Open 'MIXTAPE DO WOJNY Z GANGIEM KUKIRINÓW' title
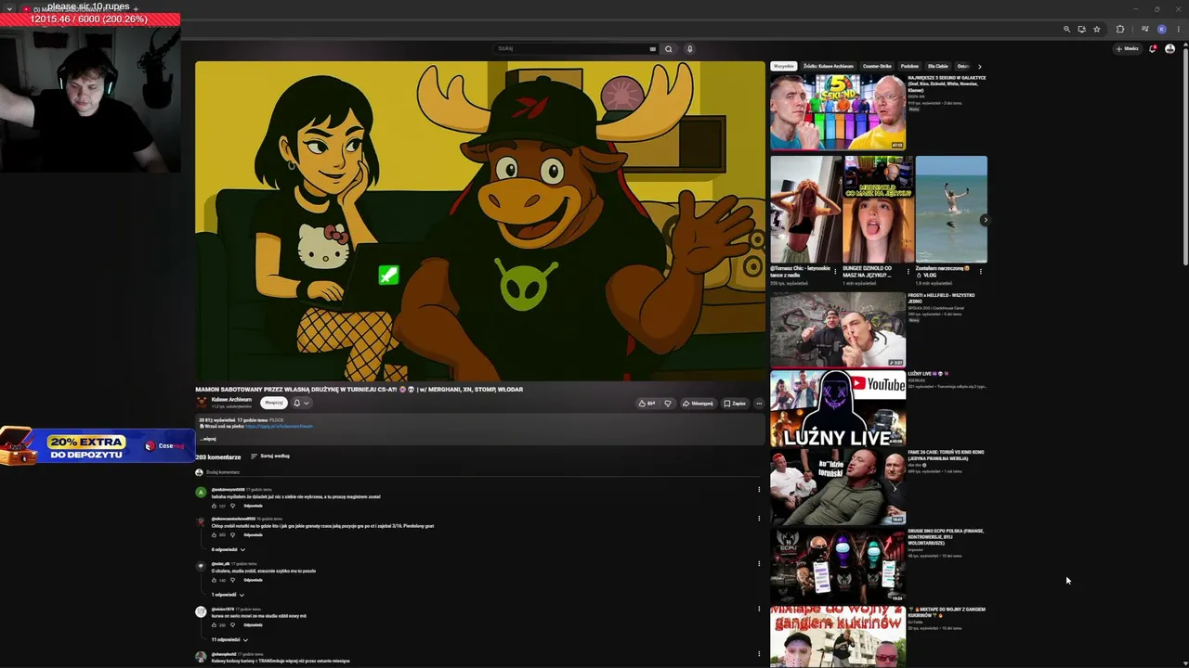This screenshot has width=1189, height=668. [947, 612]
